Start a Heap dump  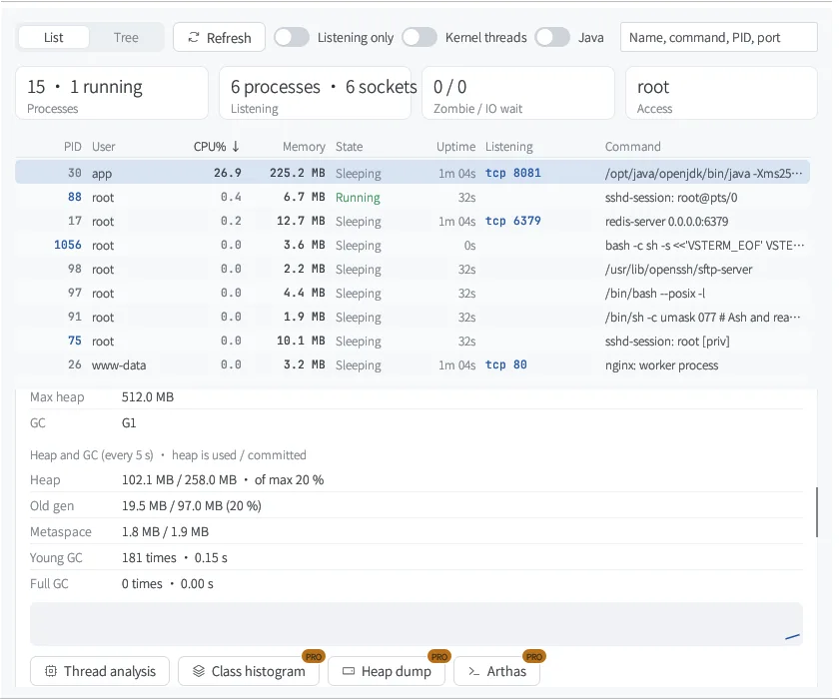click(x=387, y=671)
